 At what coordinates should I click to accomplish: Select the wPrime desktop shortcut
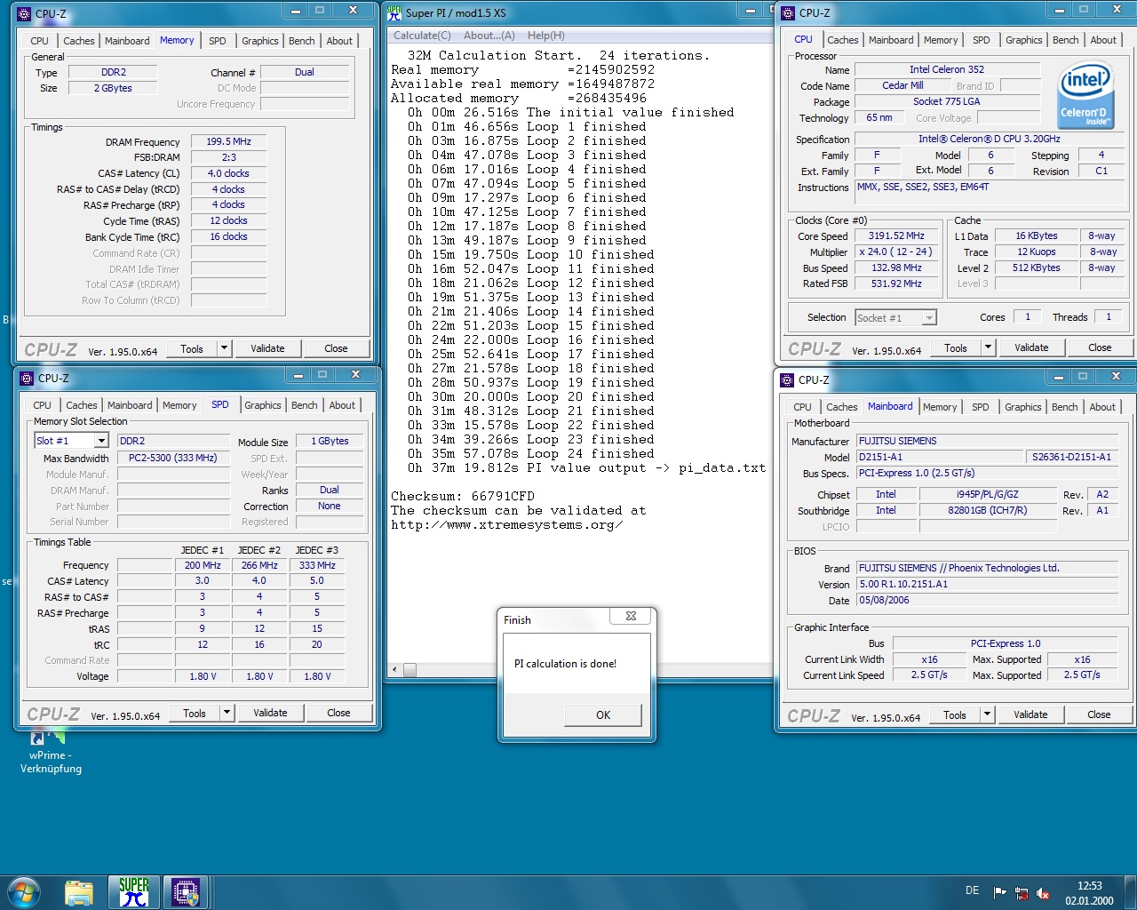pyautogui.click(x=51, y=752)
